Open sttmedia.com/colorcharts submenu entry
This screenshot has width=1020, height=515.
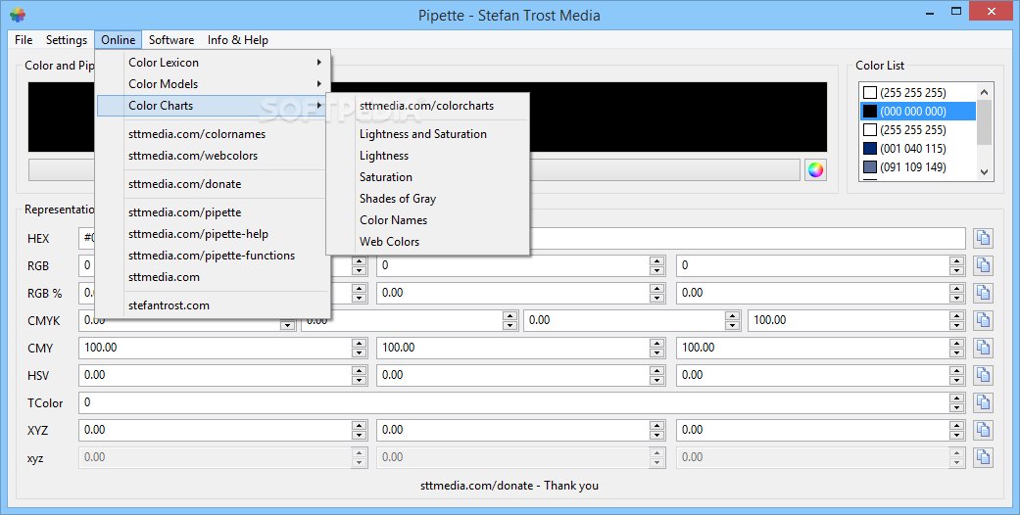(x=427, y=106)
